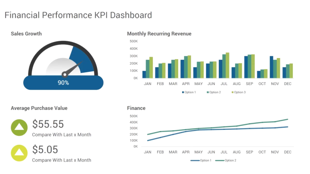Click the OCT label in the revenue chart
Viewport: 310px width, 174px height.
pyautogui.click(x=262, y=84)
